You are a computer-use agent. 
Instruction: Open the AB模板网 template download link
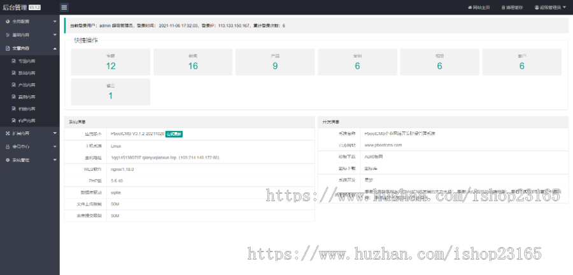coord(374,156)
